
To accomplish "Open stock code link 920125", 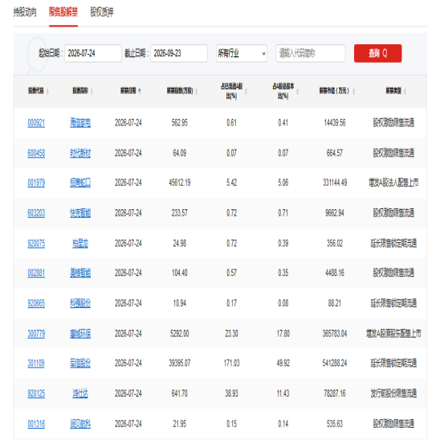I will (x=36, y=393).
